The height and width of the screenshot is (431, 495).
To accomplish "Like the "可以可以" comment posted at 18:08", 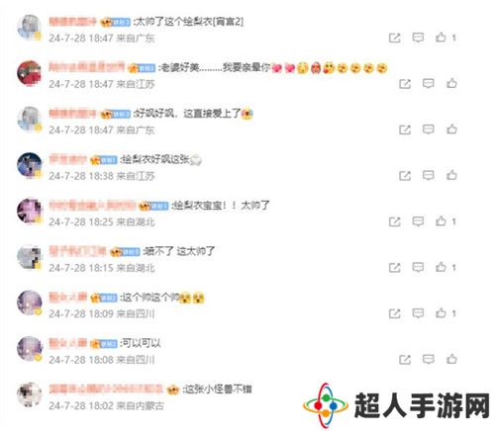I will (x=451, y=359).
